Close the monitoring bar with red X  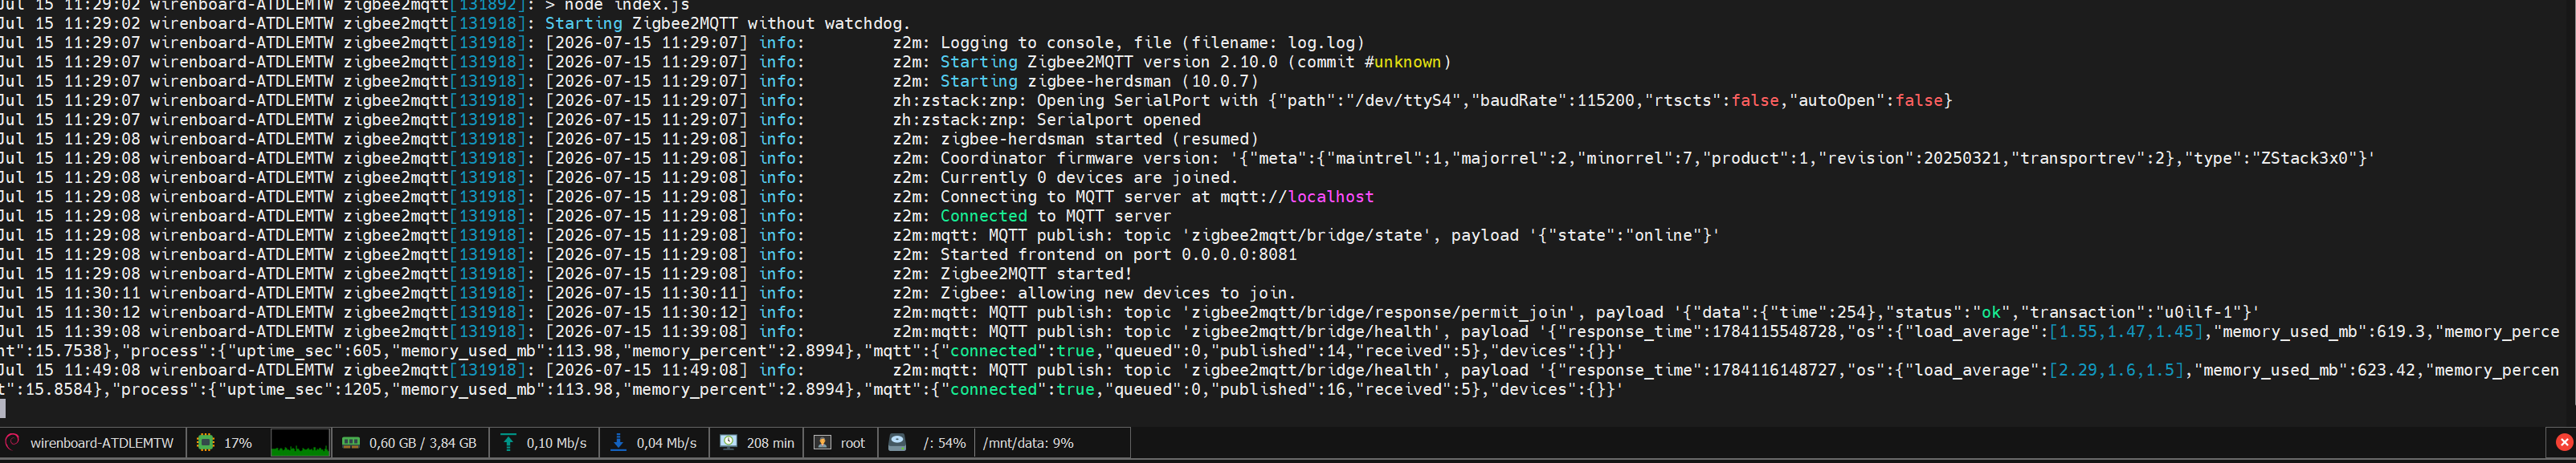[2564, 442]
